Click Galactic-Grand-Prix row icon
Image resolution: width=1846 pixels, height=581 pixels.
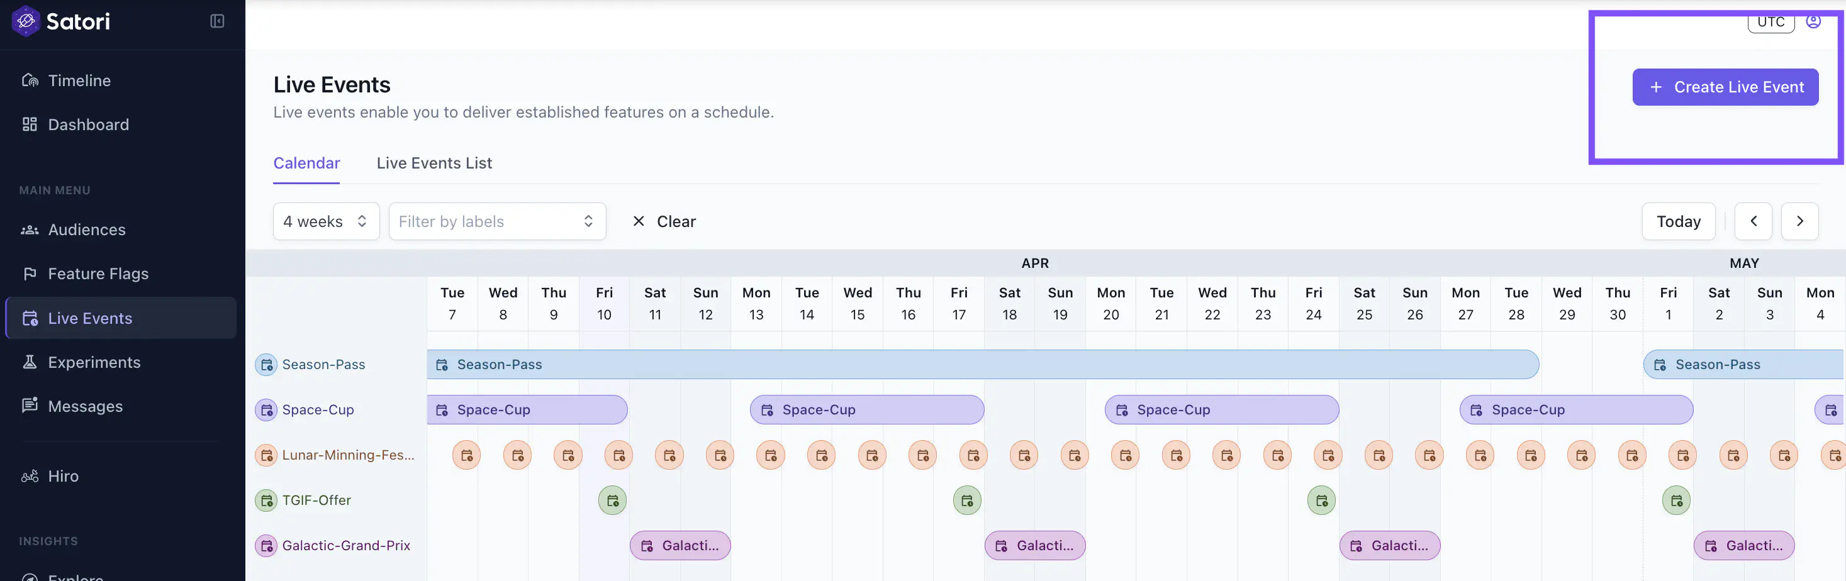click(267, 546)
